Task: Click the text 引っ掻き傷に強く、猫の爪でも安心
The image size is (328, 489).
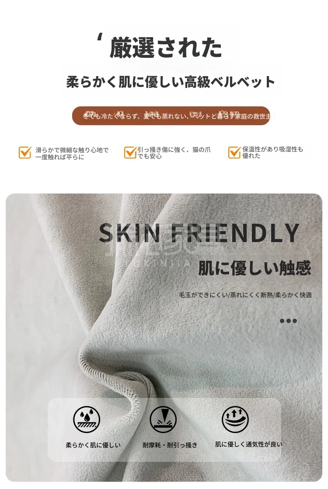Action: [174, 153]
